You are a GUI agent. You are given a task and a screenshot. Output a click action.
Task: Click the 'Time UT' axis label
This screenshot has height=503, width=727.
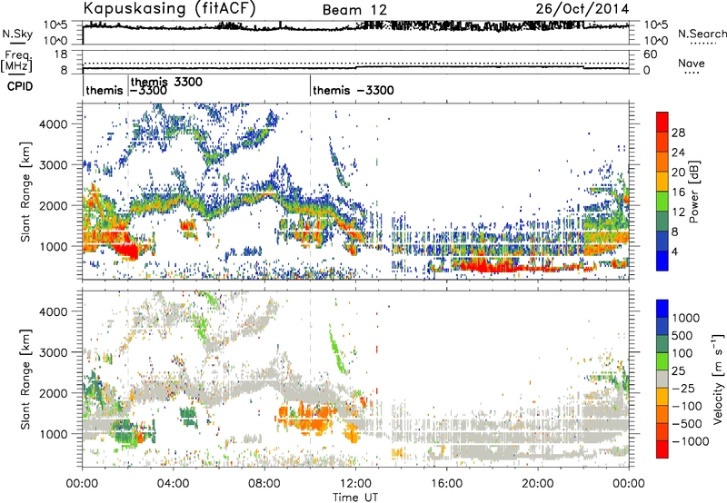pos(355,497)
